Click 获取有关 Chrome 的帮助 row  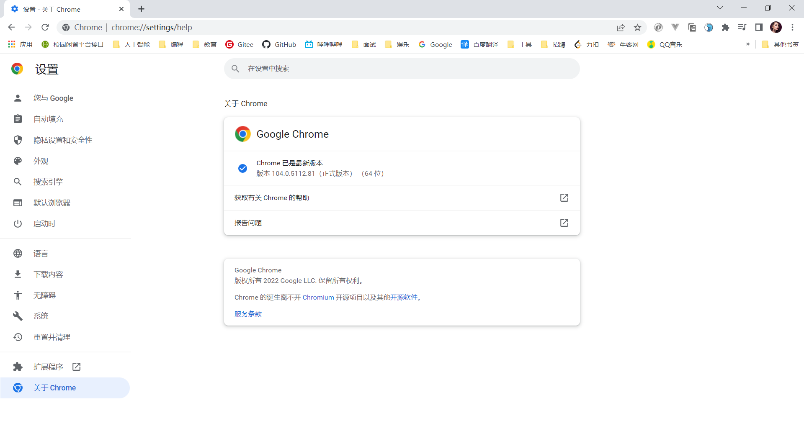point(402,198)
